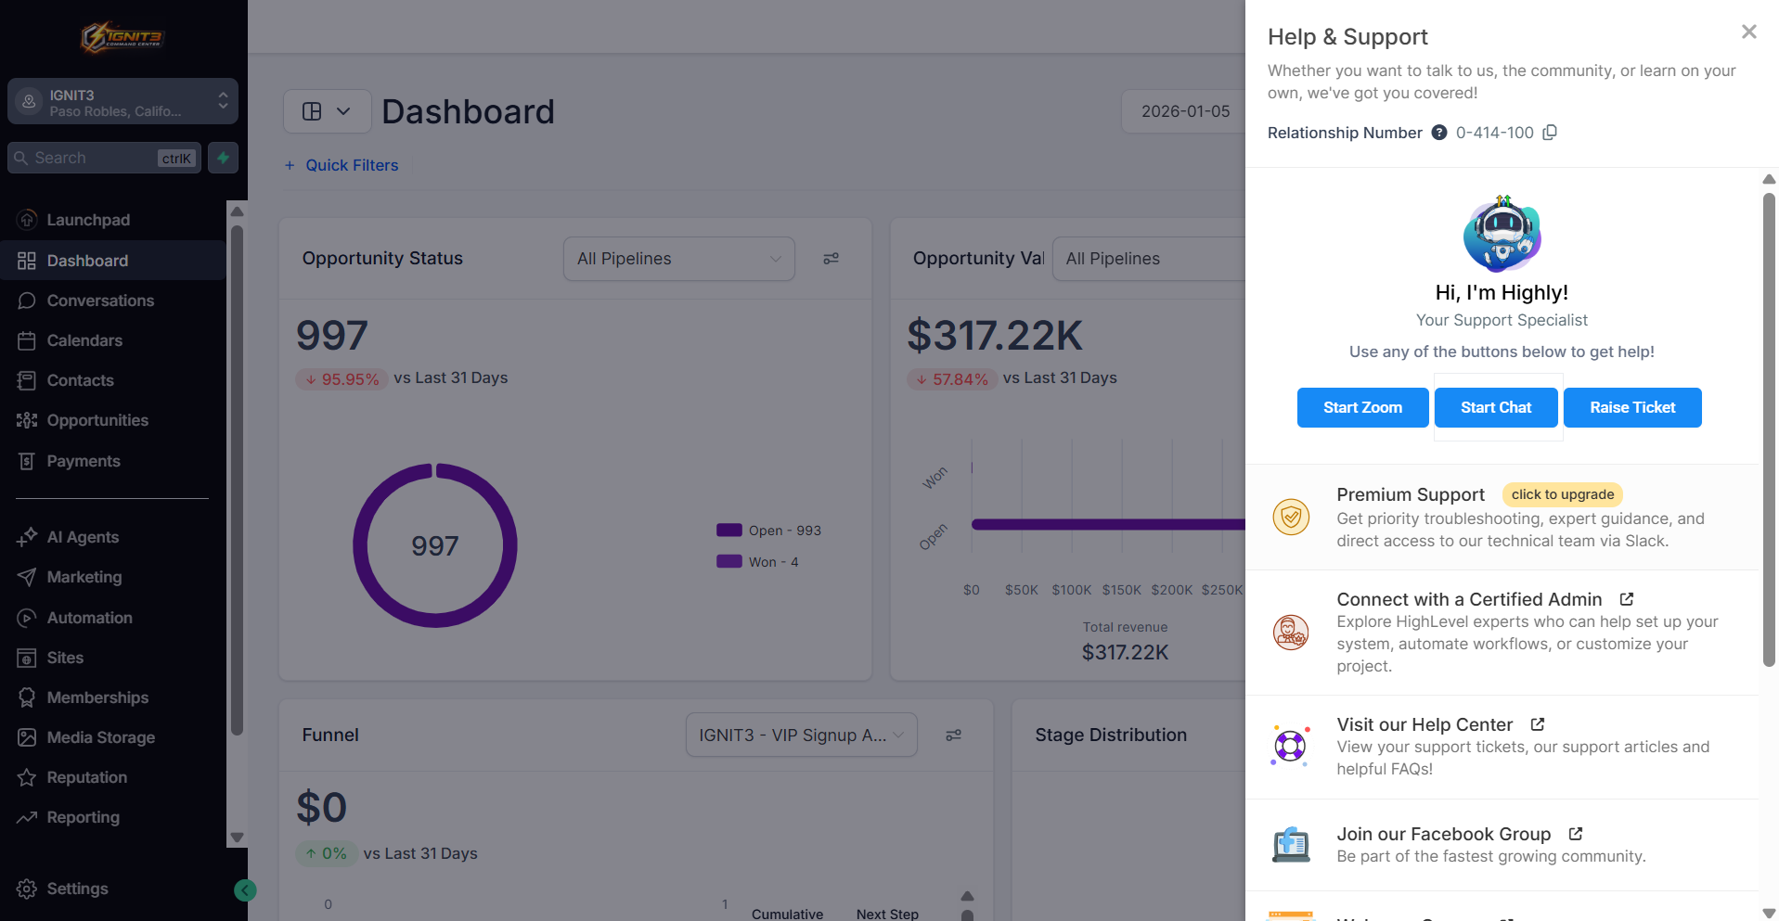Close the Help & Support panel
Image resolution: width=1779 pixels, height=921 pixels.
click(x=1749, y=32)
